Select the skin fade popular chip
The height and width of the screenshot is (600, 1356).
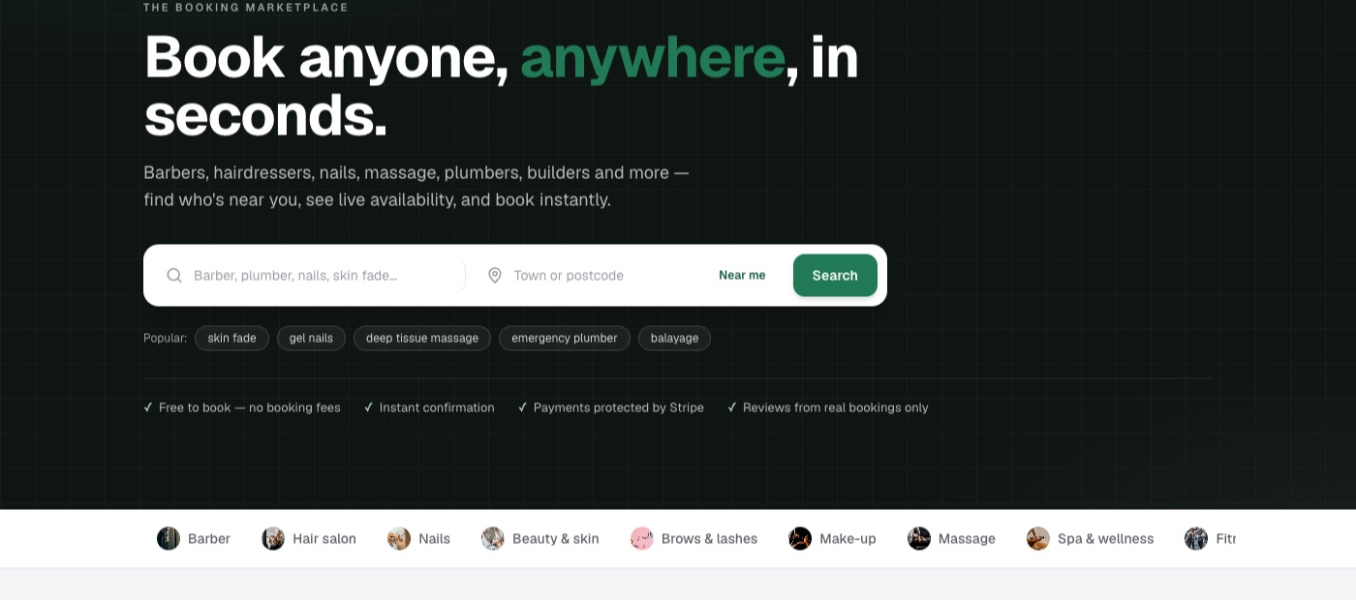[231, 338]
